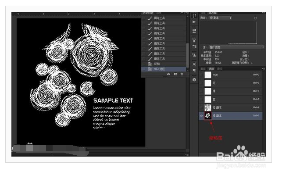Select 红 channel row labeled Ctrl+3
Image resolution: width=282 pixels, height=175 pixels.
coord(231,83)
